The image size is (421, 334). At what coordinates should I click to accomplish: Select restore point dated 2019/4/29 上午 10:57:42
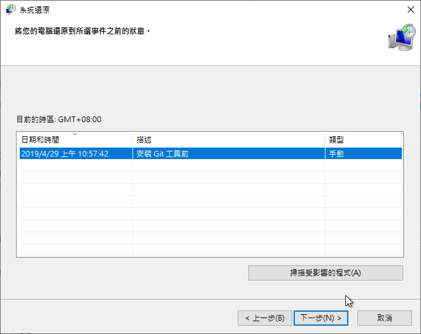(x=64, y=153)
